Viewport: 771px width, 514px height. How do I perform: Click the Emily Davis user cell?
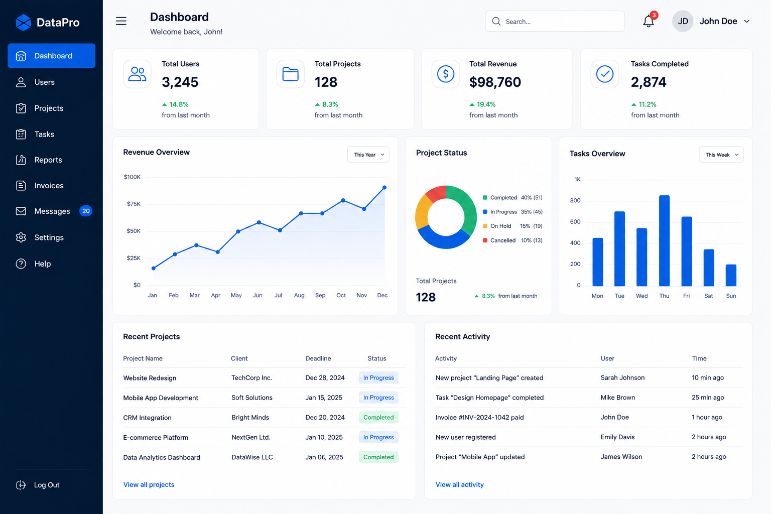click(x=617, y=437)
